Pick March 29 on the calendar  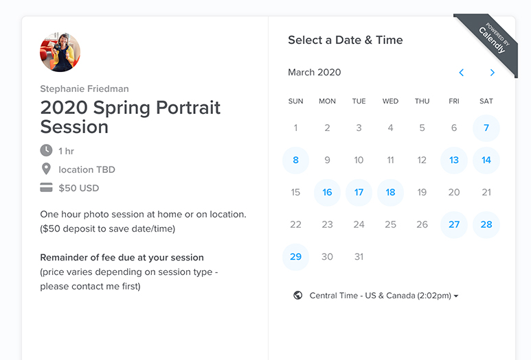coord(296,257)
